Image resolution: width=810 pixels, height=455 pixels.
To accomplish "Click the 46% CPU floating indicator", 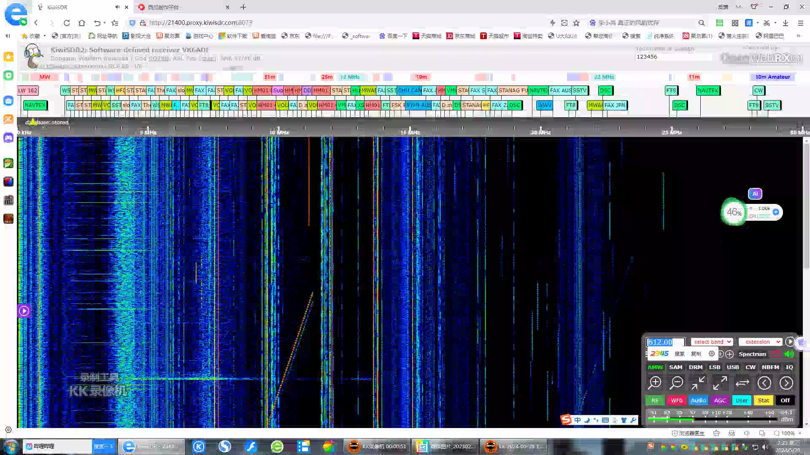I will (734, 212).
